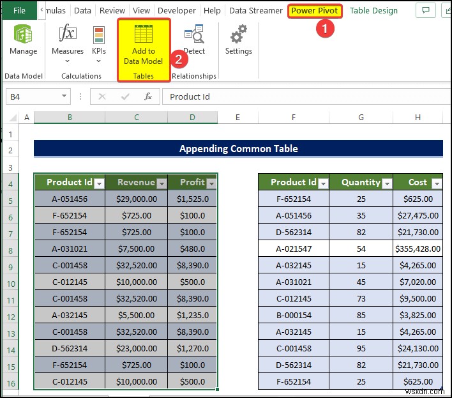This screenshot has width=452, height=398.
Task: Select cell with $7,020.00 cost
Action: tap(418, 282)
